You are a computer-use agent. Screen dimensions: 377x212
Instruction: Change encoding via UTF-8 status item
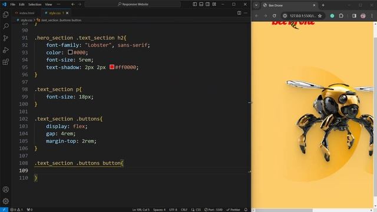(173, 210)
